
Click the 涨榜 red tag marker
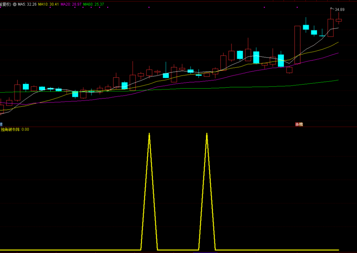(x=299, y=124)
